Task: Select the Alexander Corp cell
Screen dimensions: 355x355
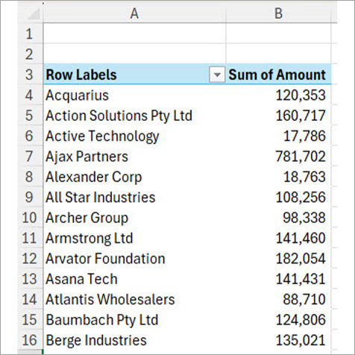Action: click(x=134, y=177)
